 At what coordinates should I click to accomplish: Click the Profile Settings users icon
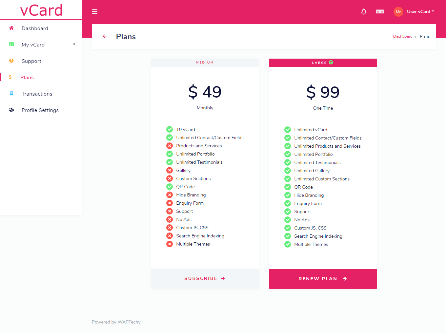pyautogui.click(x=11, y=110)
